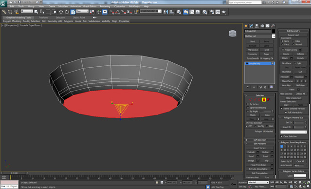
Task: Activate the Select and Rotate tool
Action: point(67,12)
